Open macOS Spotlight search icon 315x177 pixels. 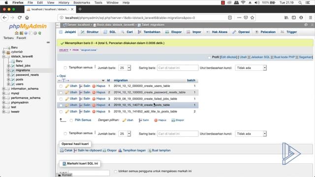coord(300,2)
